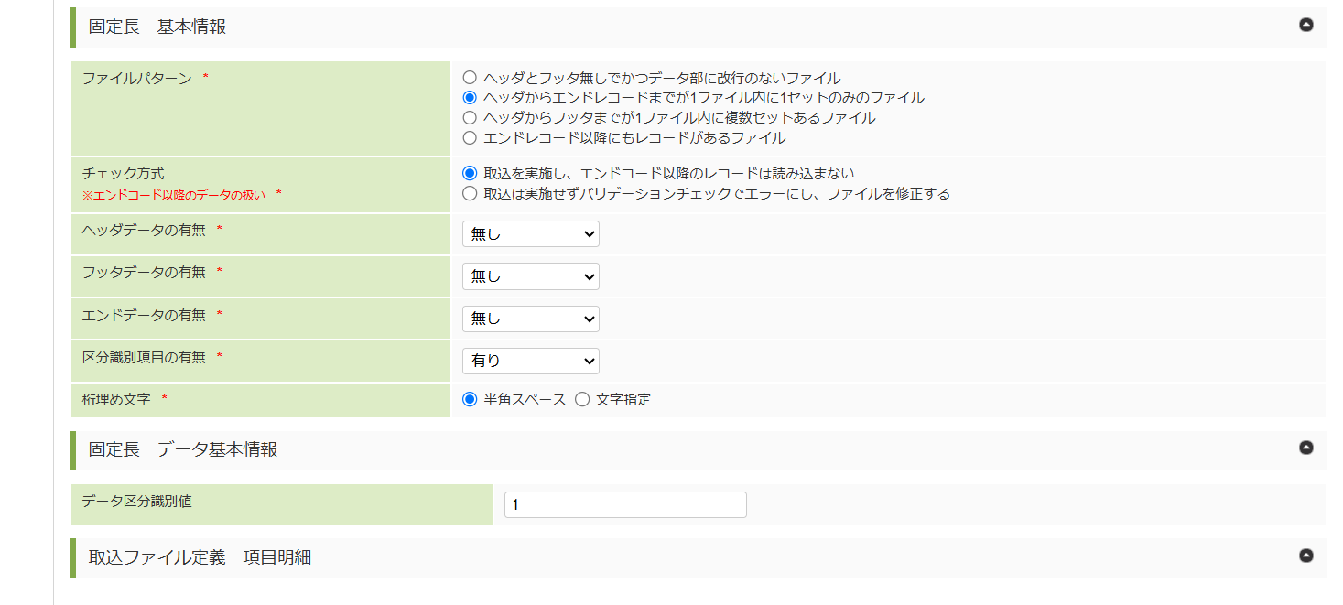Open the 区分識別項目の有無 dropdown
This screenshot has width=1343, height=605.
tap(530, 361)
